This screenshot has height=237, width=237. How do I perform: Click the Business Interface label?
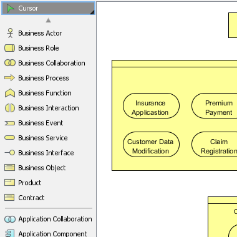pos(46,153)
